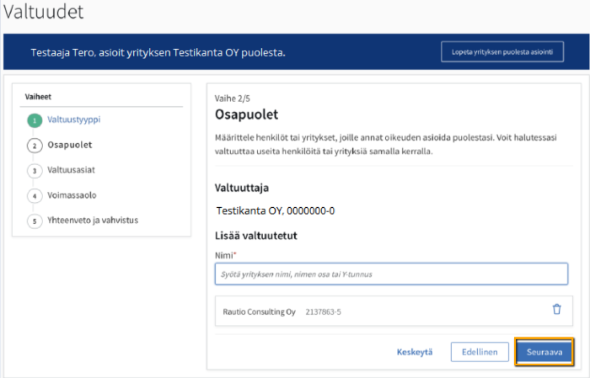Click the Keskeytä link
590x378 pixels.
415,352
